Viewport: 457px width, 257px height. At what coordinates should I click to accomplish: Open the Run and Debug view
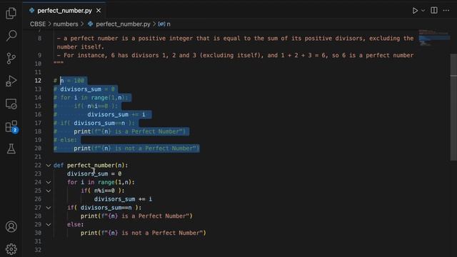pos(11,81)
